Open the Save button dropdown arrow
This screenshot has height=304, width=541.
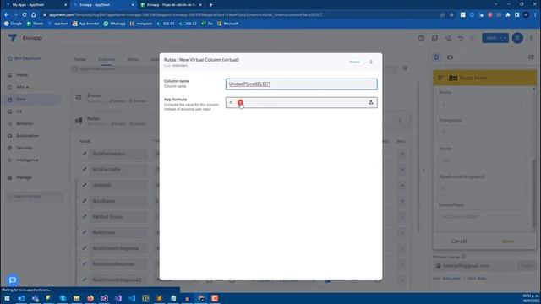tap(505, 38)
